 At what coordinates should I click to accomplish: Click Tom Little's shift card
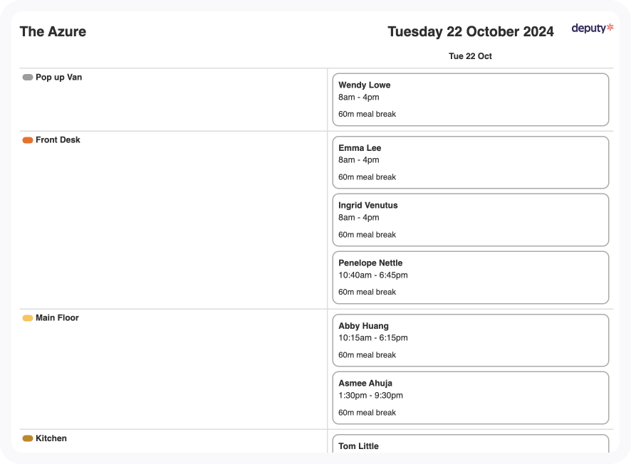[x=470, y=445]
